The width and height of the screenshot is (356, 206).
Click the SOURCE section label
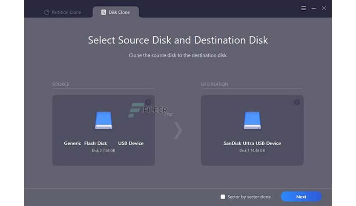click(x=60, y=84)
